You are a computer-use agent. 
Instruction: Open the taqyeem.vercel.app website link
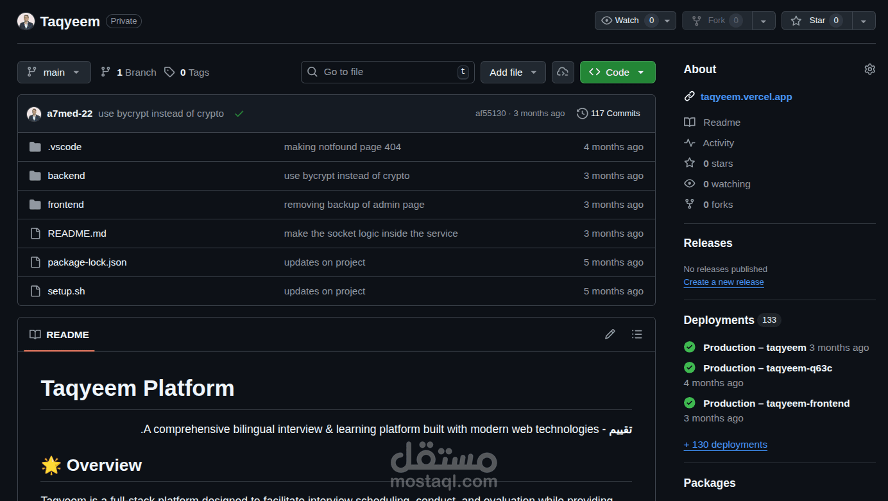tap(746, 97)
